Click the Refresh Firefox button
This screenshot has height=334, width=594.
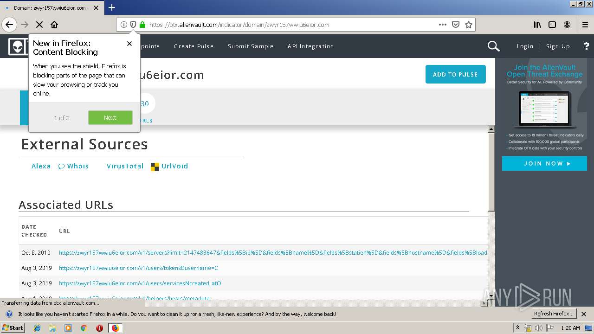coord(554,314)
